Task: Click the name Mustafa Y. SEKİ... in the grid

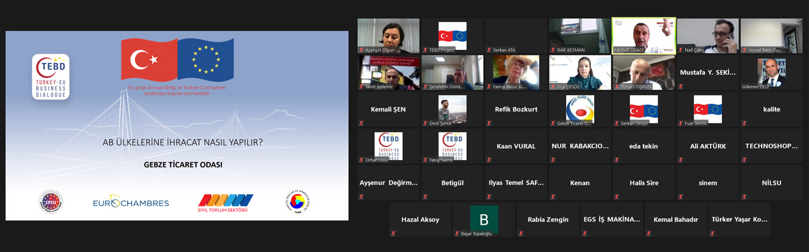Action: tap(707, 72)
